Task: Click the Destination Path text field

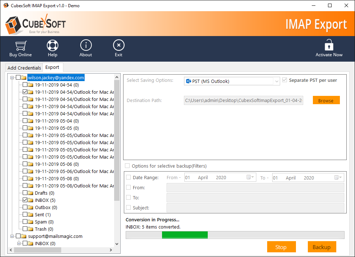Action: (x=243, y=101)
